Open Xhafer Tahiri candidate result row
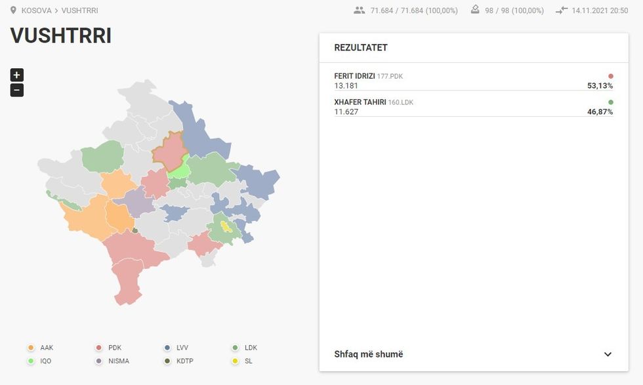Screen dimensions: 643x385 [x=472, y=107]
